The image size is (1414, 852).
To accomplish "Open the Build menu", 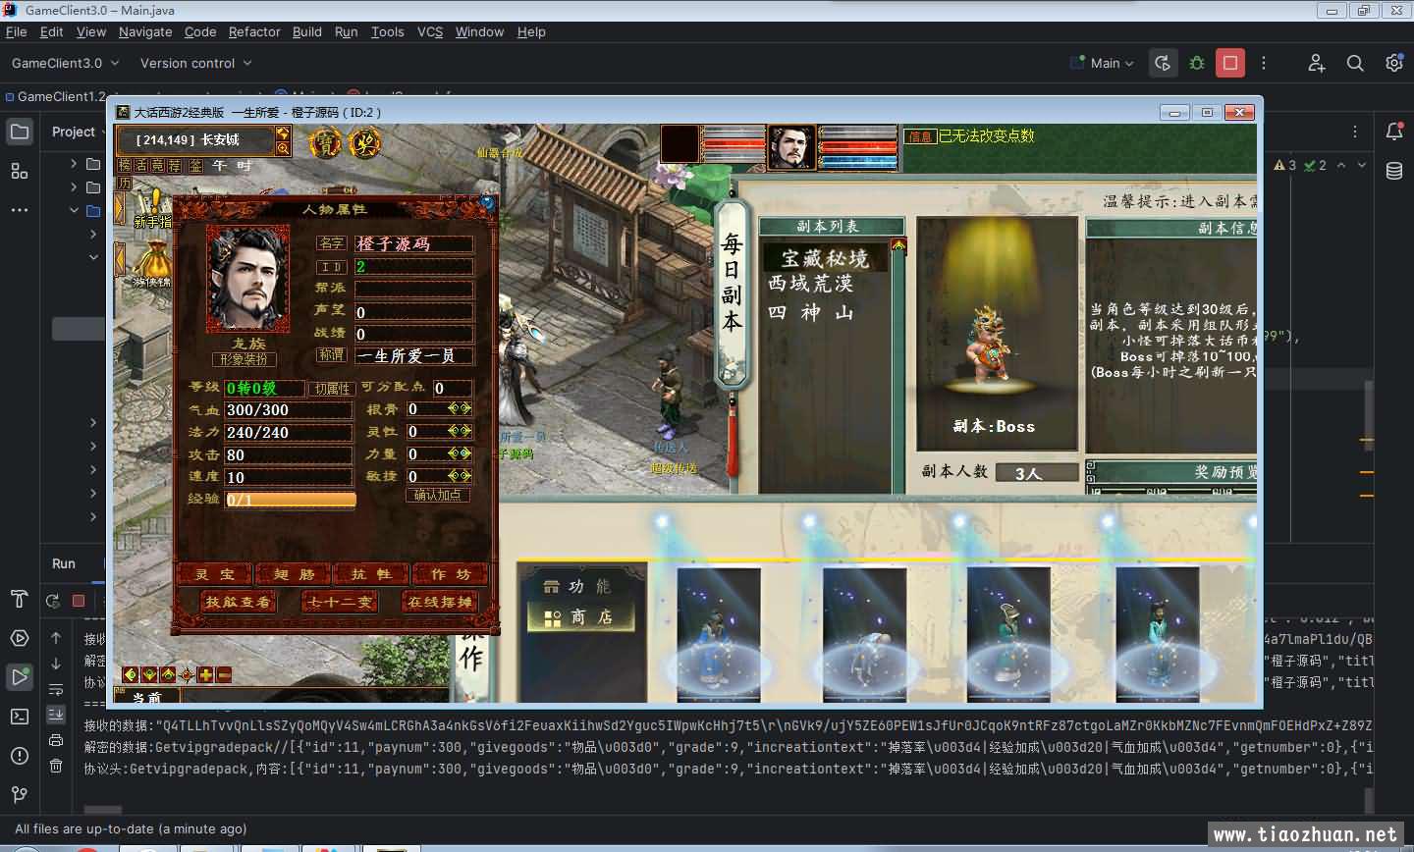I will tap(307, 31).
